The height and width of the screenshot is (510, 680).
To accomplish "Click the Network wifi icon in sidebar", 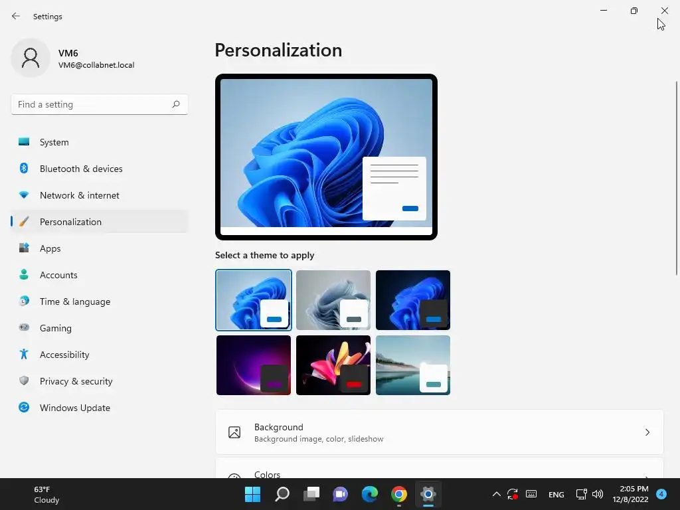I will [24, 195].
